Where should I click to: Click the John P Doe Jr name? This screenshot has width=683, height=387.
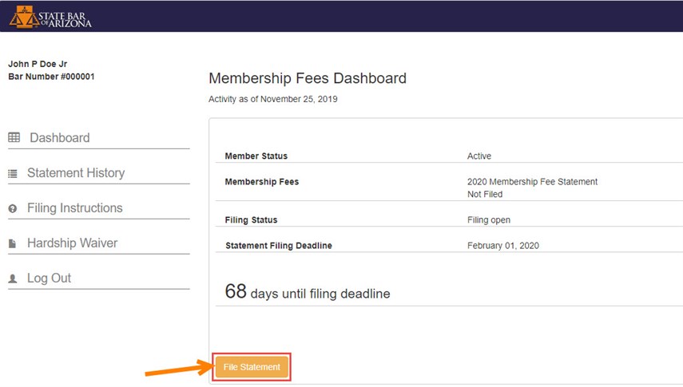pos(38,64)
